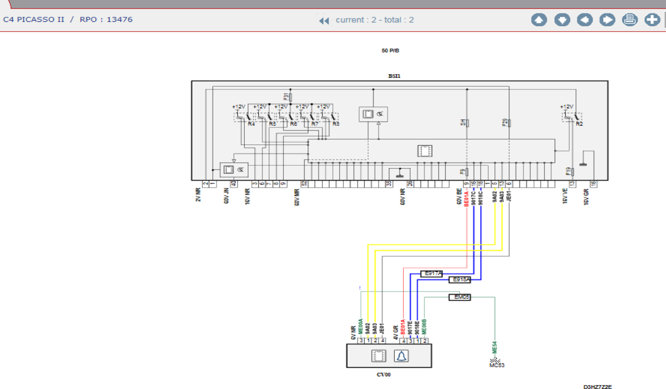Click wire label 9018C

pos(481,198)
